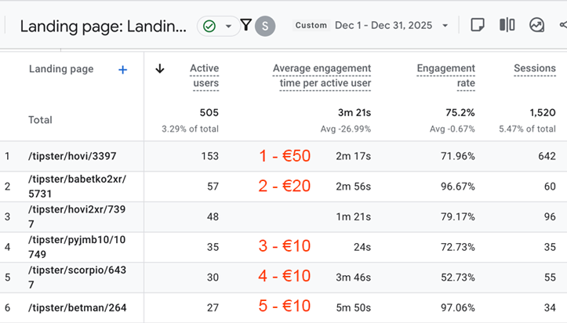Add dimension with blue plus icon
The width and height of the screenshot is (567, 323).
[122, 70]
